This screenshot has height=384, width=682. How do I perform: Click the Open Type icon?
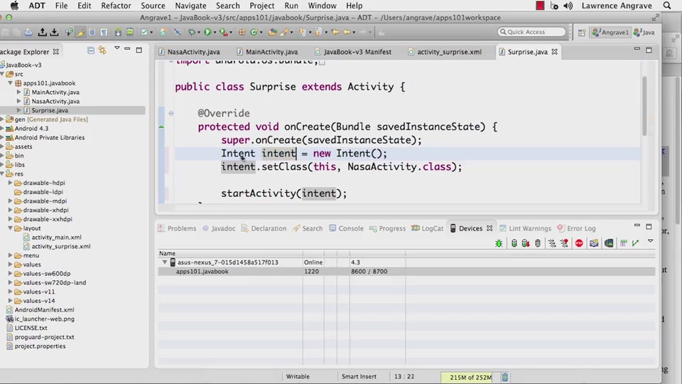tap(272, 32)
